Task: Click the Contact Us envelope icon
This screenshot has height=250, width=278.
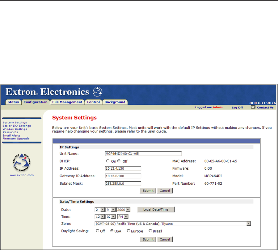Action: coord(253,107)
